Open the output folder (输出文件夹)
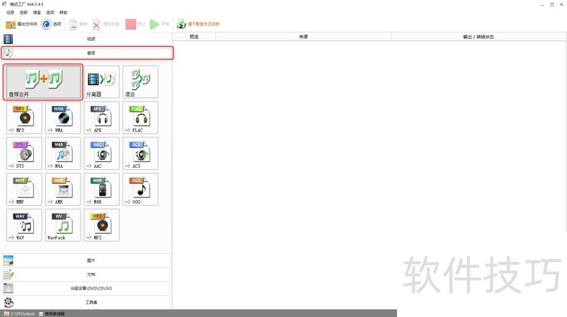 coord(22,24)
